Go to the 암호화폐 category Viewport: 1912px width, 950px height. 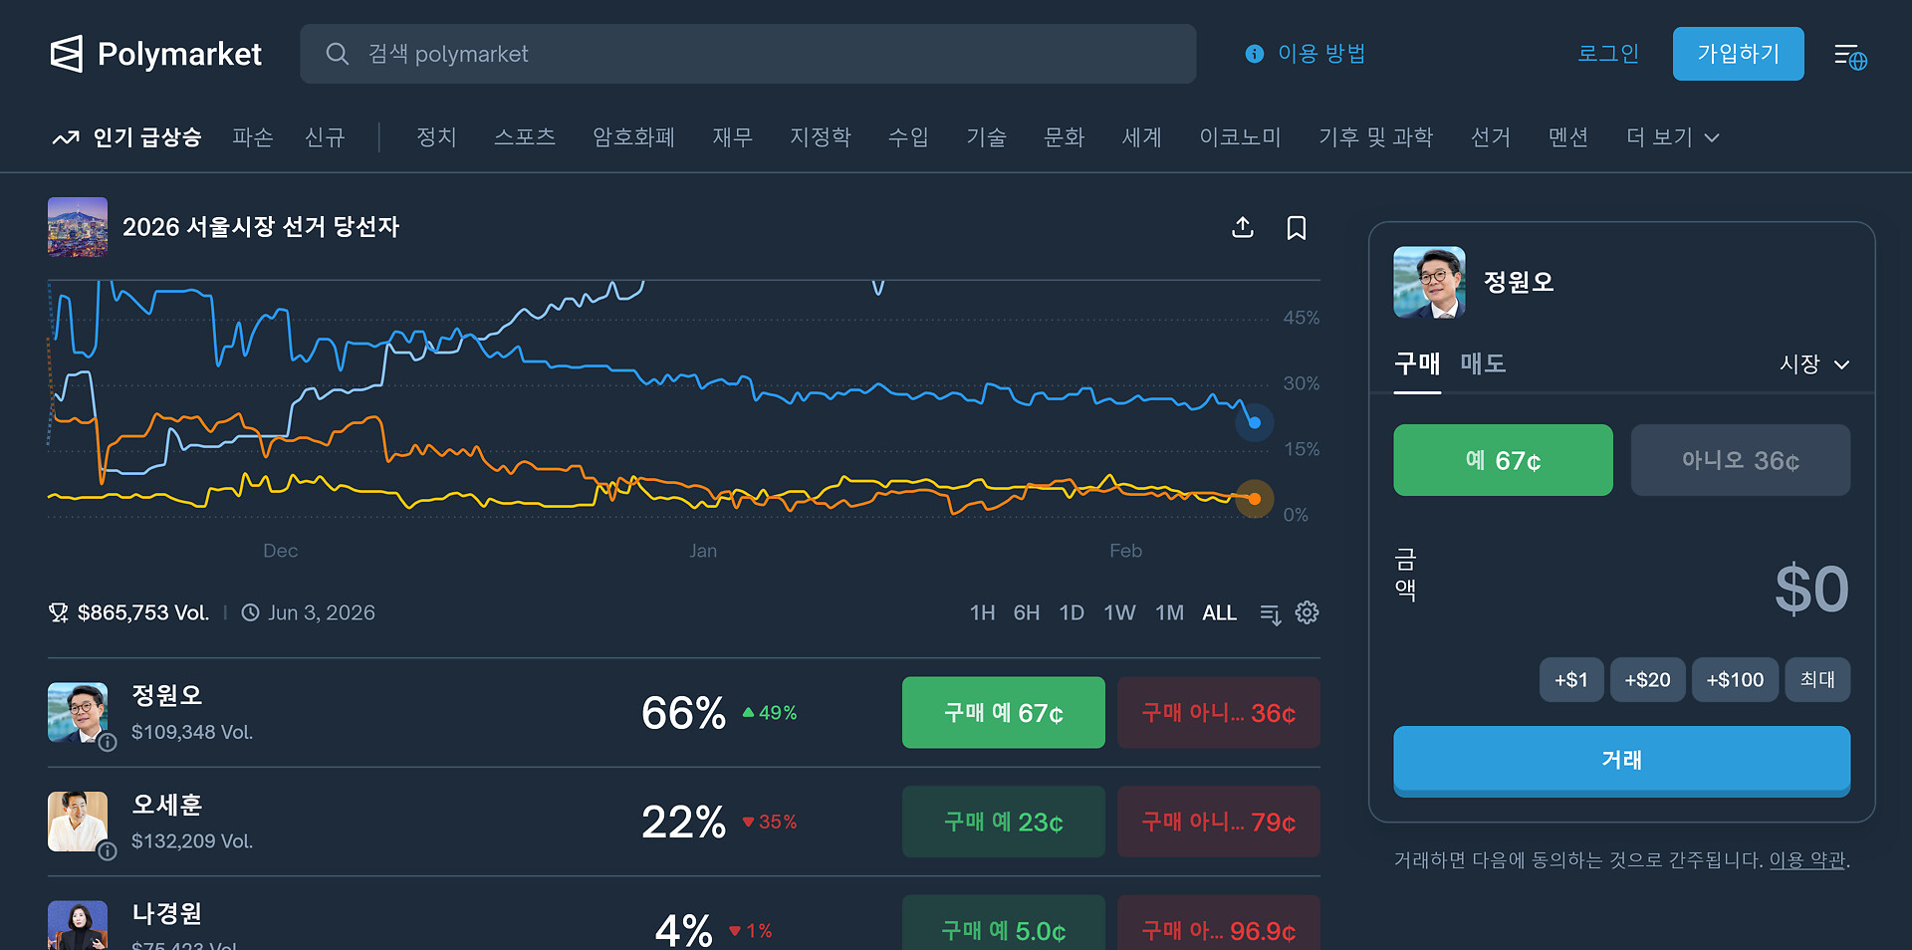pos(633,137)
